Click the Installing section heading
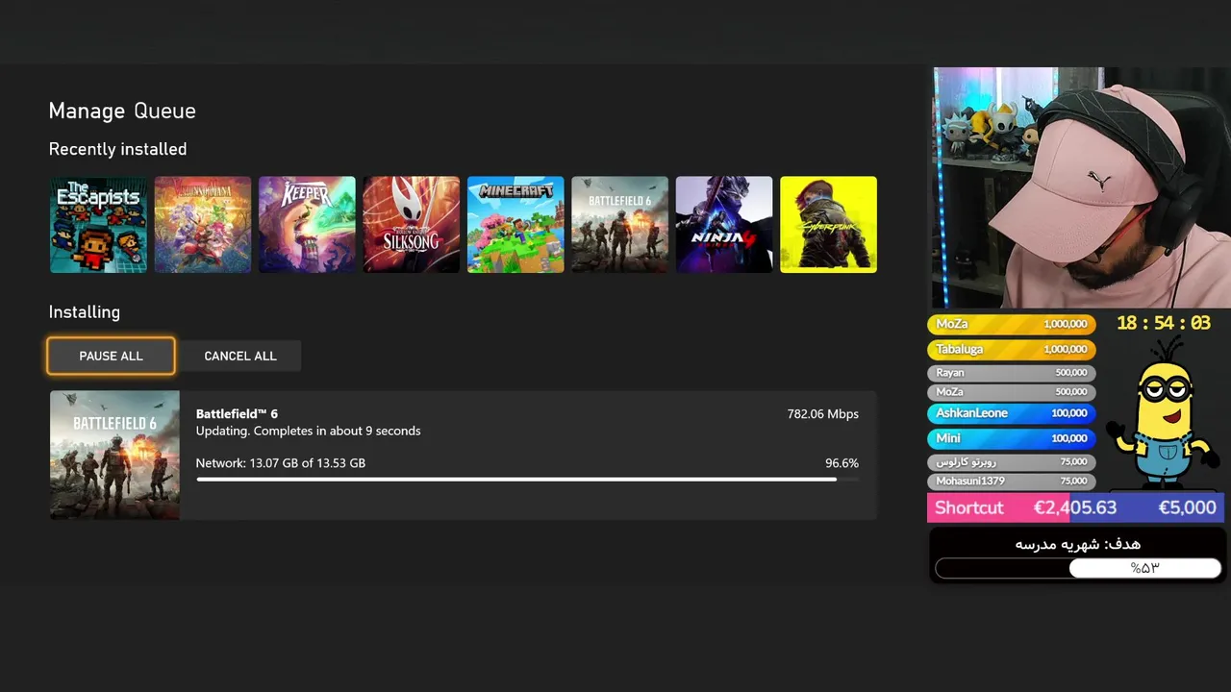 pyautogui.click(x=85, y=312)
